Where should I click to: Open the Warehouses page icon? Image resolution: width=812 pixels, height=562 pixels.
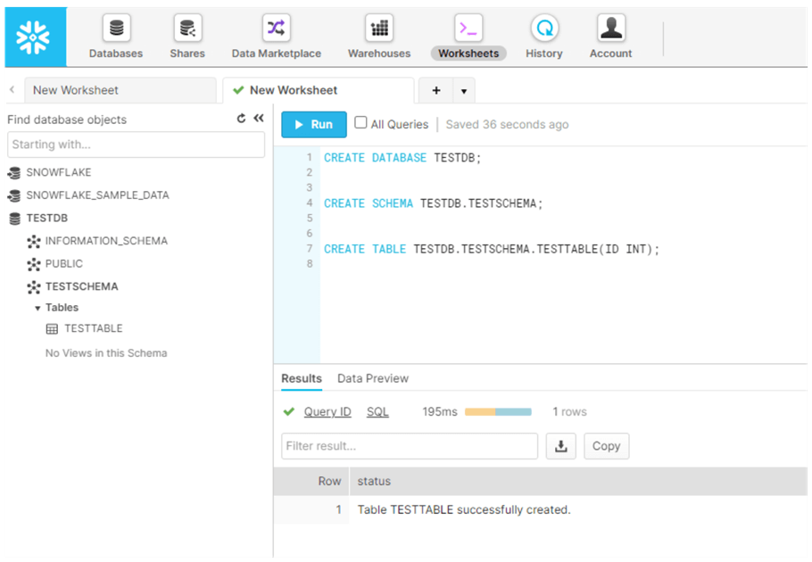[x=379, y=28]
